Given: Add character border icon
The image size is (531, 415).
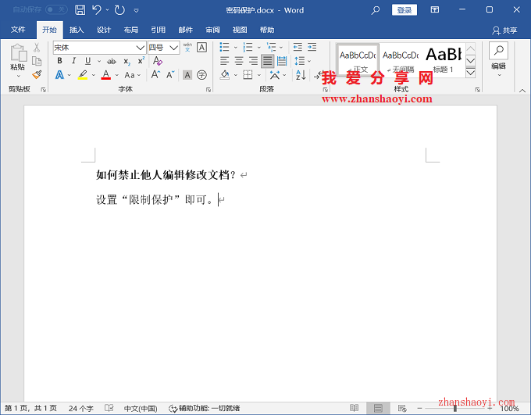Looking at the screenshot, I should click(201, 48).
